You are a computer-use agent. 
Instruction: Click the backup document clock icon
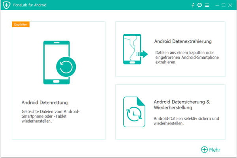pyautogui.click(x=134, y=112)
